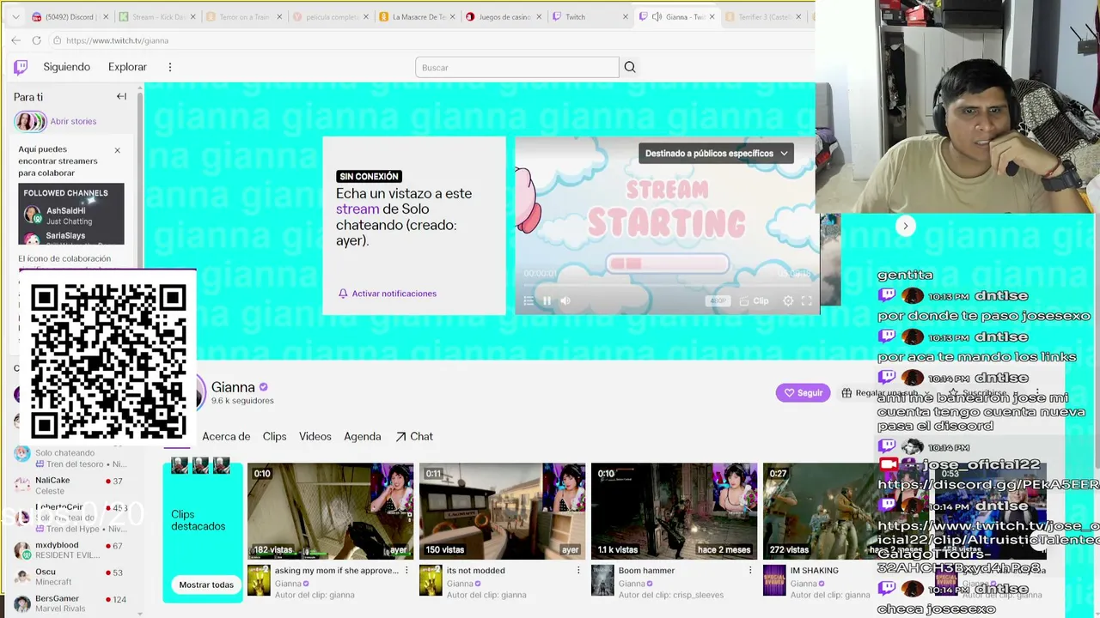Click the next arrow beside the player

coord(905,226)
